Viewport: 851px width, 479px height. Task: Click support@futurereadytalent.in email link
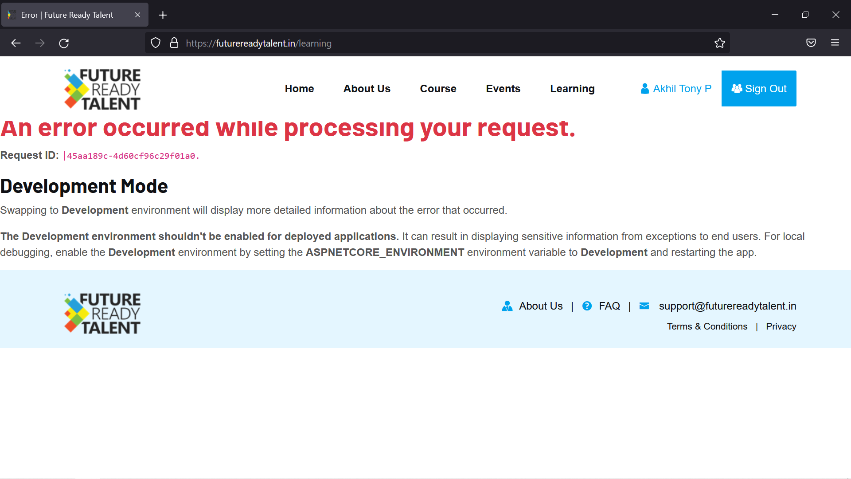[727, 306]
